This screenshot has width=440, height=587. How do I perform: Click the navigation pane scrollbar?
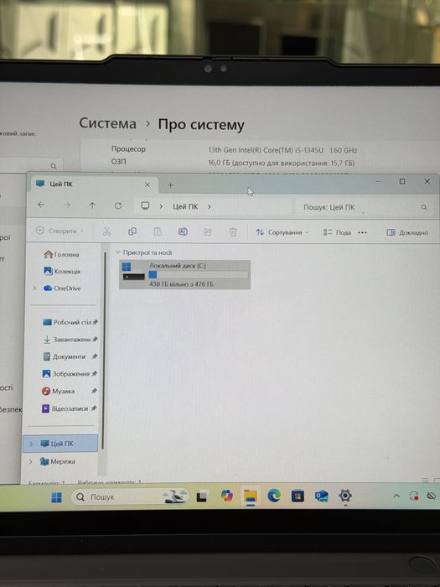(x=103, y=350)
